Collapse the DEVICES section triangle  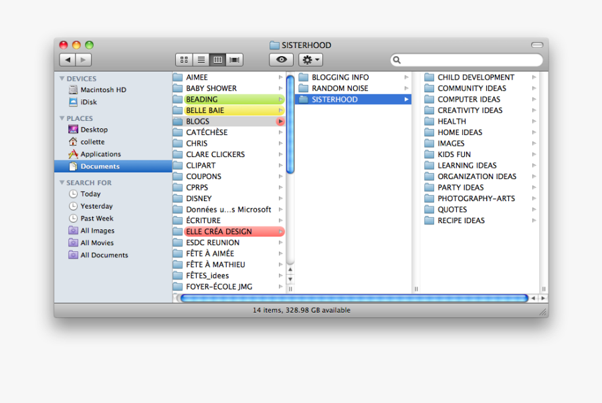click(x=62, y=79)
